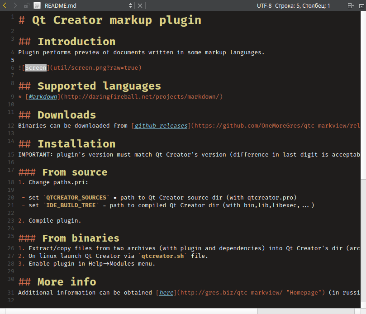This screenshot has width=366, height=314.
Task: Open the README.md document selector dropdown
Action: coord(130,5)
